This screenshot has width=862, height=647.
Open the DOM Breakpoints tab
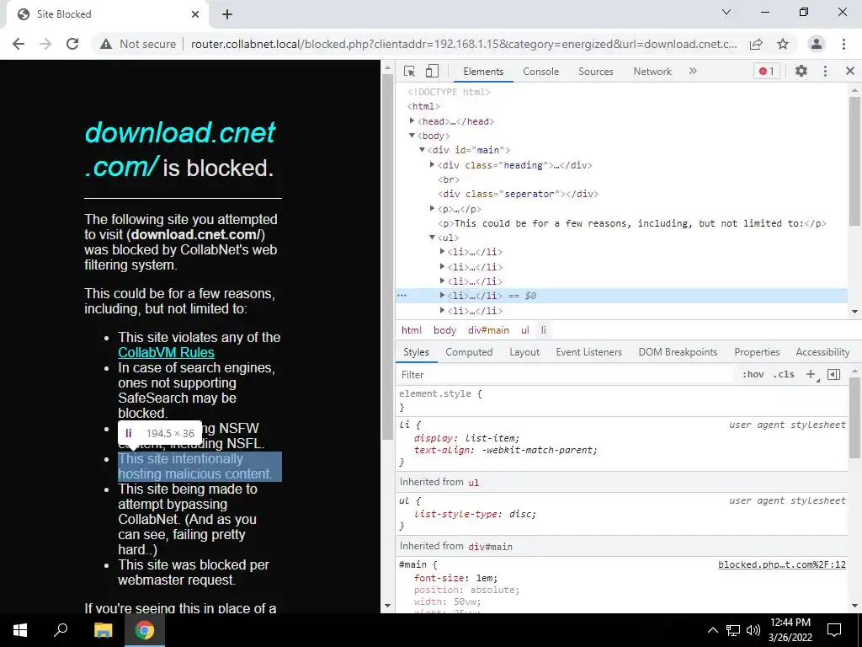[x=678, y=352]
